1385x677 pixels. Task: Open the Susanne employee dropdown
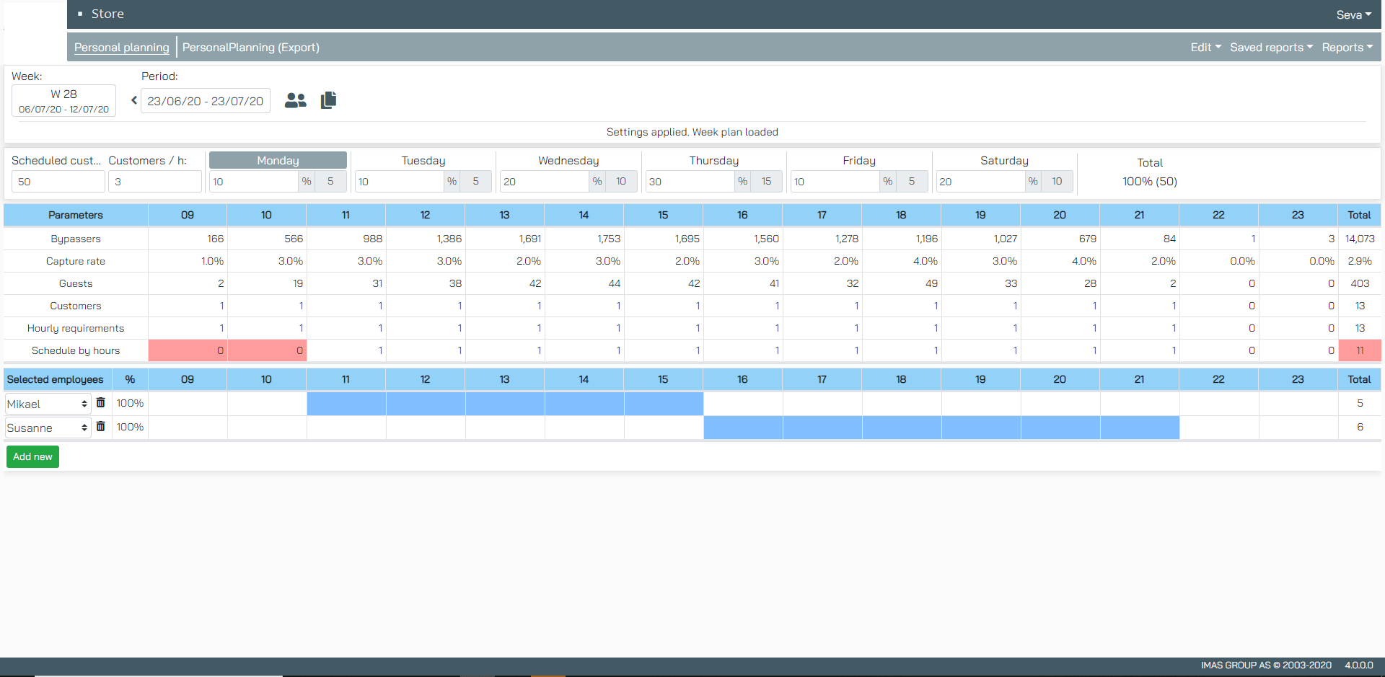click(x=48, y=428)
